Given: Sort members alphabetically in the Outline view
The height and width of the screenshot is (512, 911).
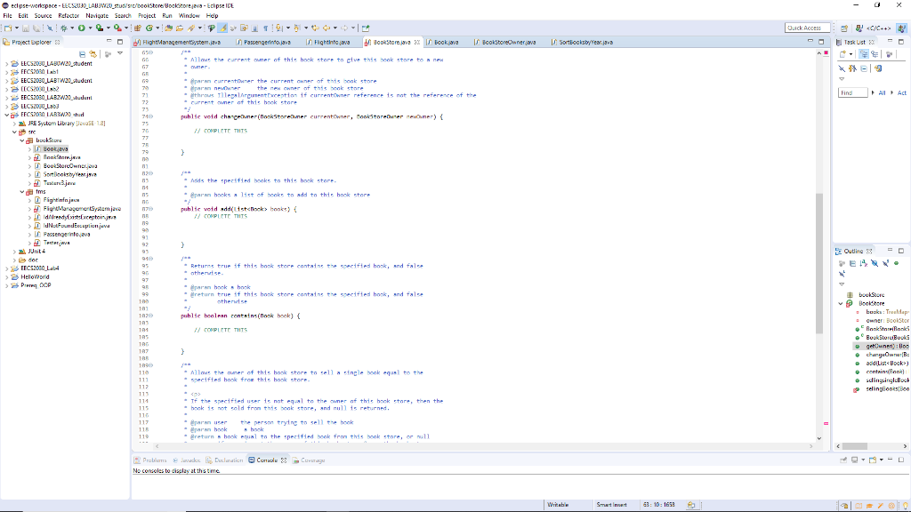Looking at the screenshot, I should [x=863, y=263].
